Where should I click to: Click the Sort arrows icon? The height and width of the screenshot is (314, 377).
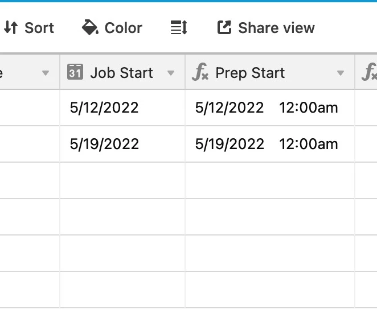10,28
